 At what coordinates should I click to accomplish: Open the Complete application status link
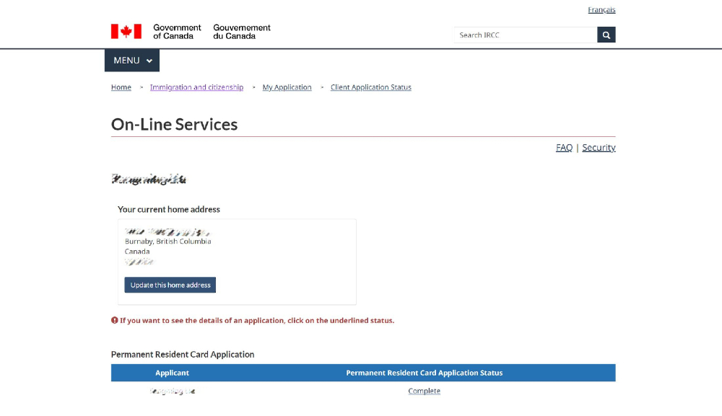(x=424, y=391)
